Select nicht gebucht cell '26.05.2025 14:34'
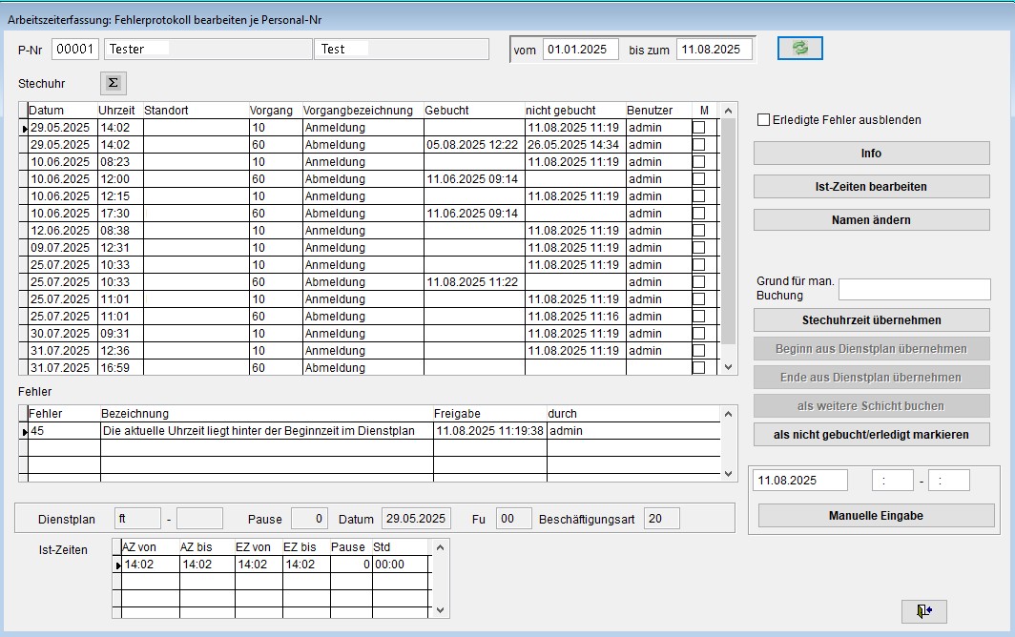This screenshot has width=1015, height=637. tap(575, 144)
